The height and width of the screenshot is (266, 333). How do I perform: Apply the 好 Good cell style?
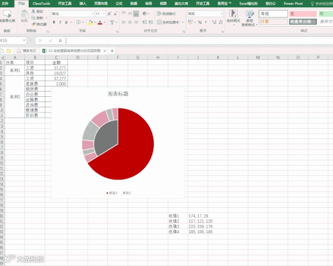[x=325, y=14]
